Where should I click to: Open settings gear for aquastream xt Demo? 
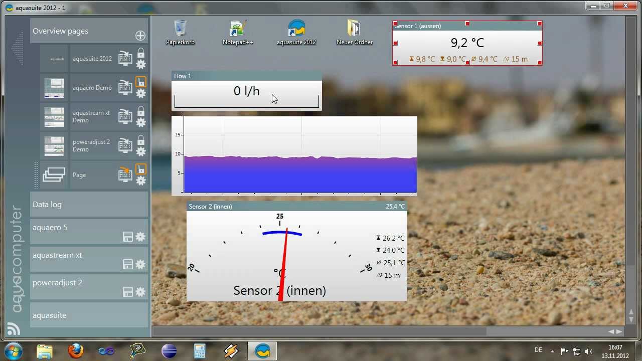coord(141,122)
